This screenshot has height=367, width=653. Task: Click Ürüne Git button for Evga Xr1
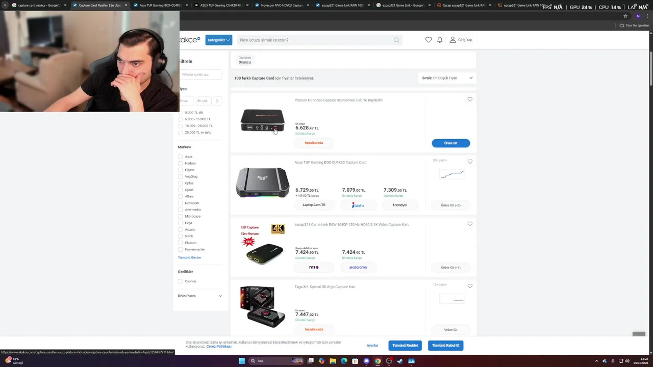450,329
